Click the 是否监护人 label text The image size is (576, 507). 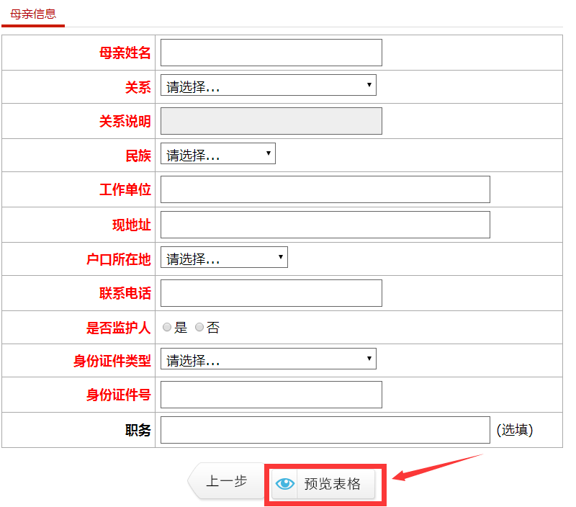(118, 328)
